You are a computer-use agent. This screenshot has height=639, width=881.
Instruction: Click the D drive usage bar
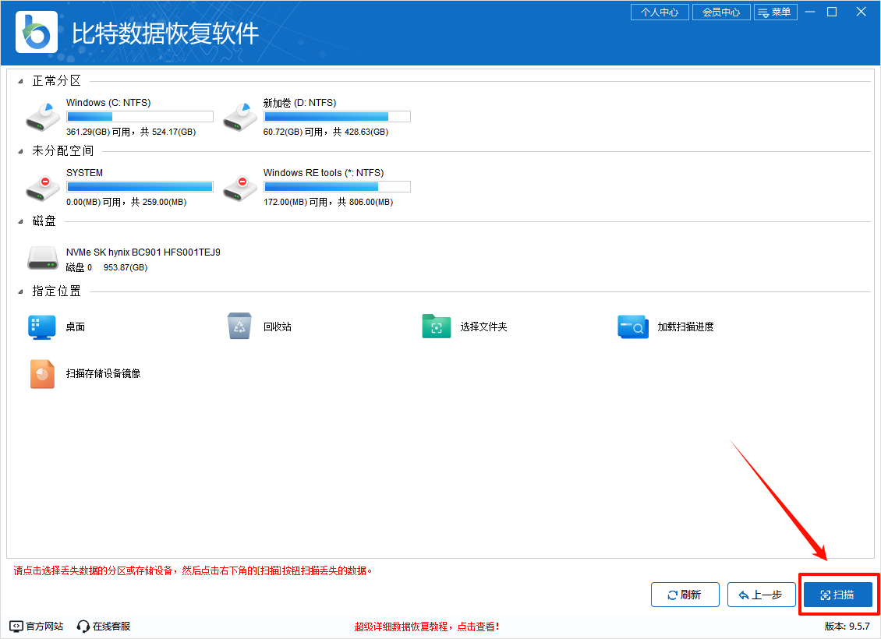pos(337,116)
